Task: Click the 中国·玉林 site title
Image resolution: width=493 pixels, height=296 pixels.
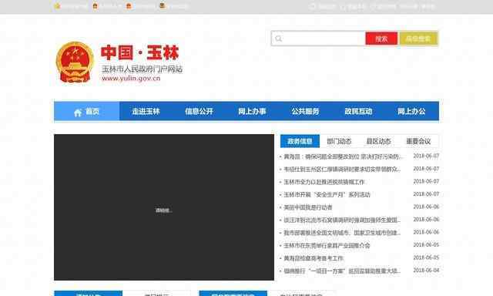Action: click(x=140, y=52)
